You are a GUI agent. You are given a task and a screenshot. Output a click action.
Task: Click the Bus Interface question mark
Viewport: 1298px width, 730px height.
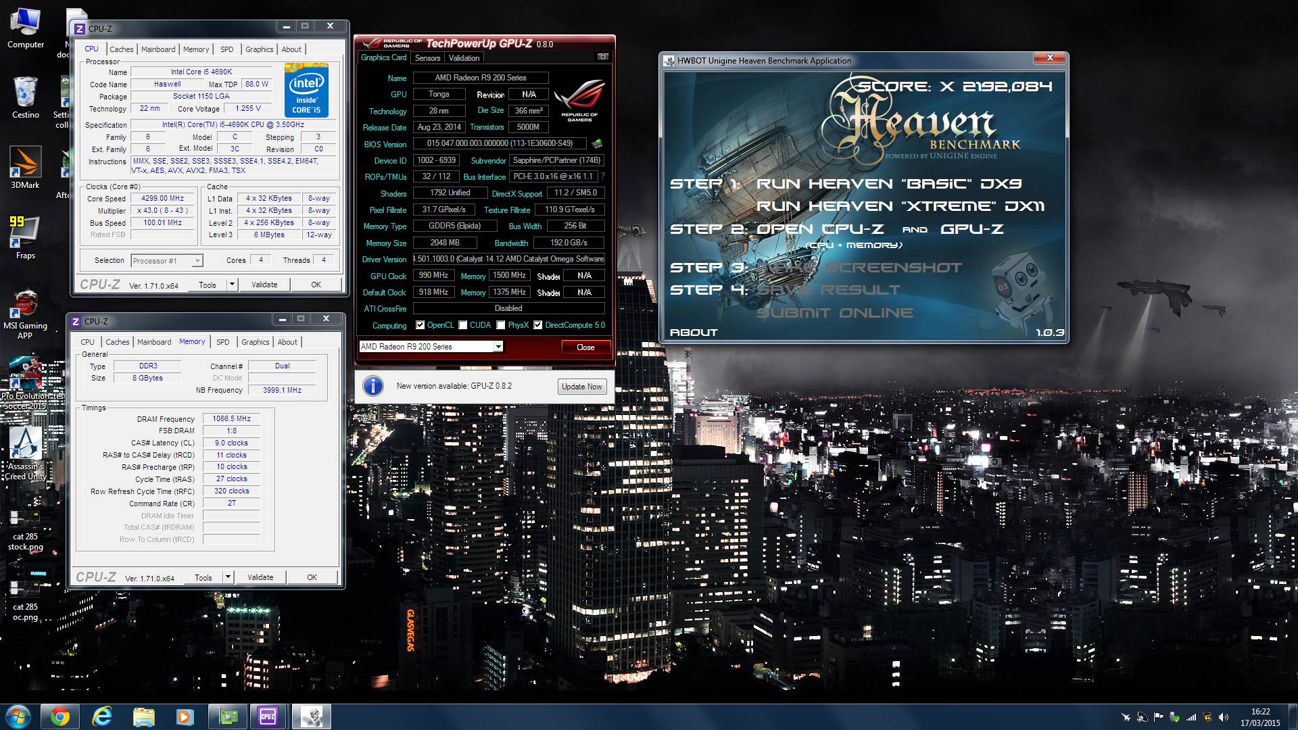pyautogui.click(x=602, y=176)
